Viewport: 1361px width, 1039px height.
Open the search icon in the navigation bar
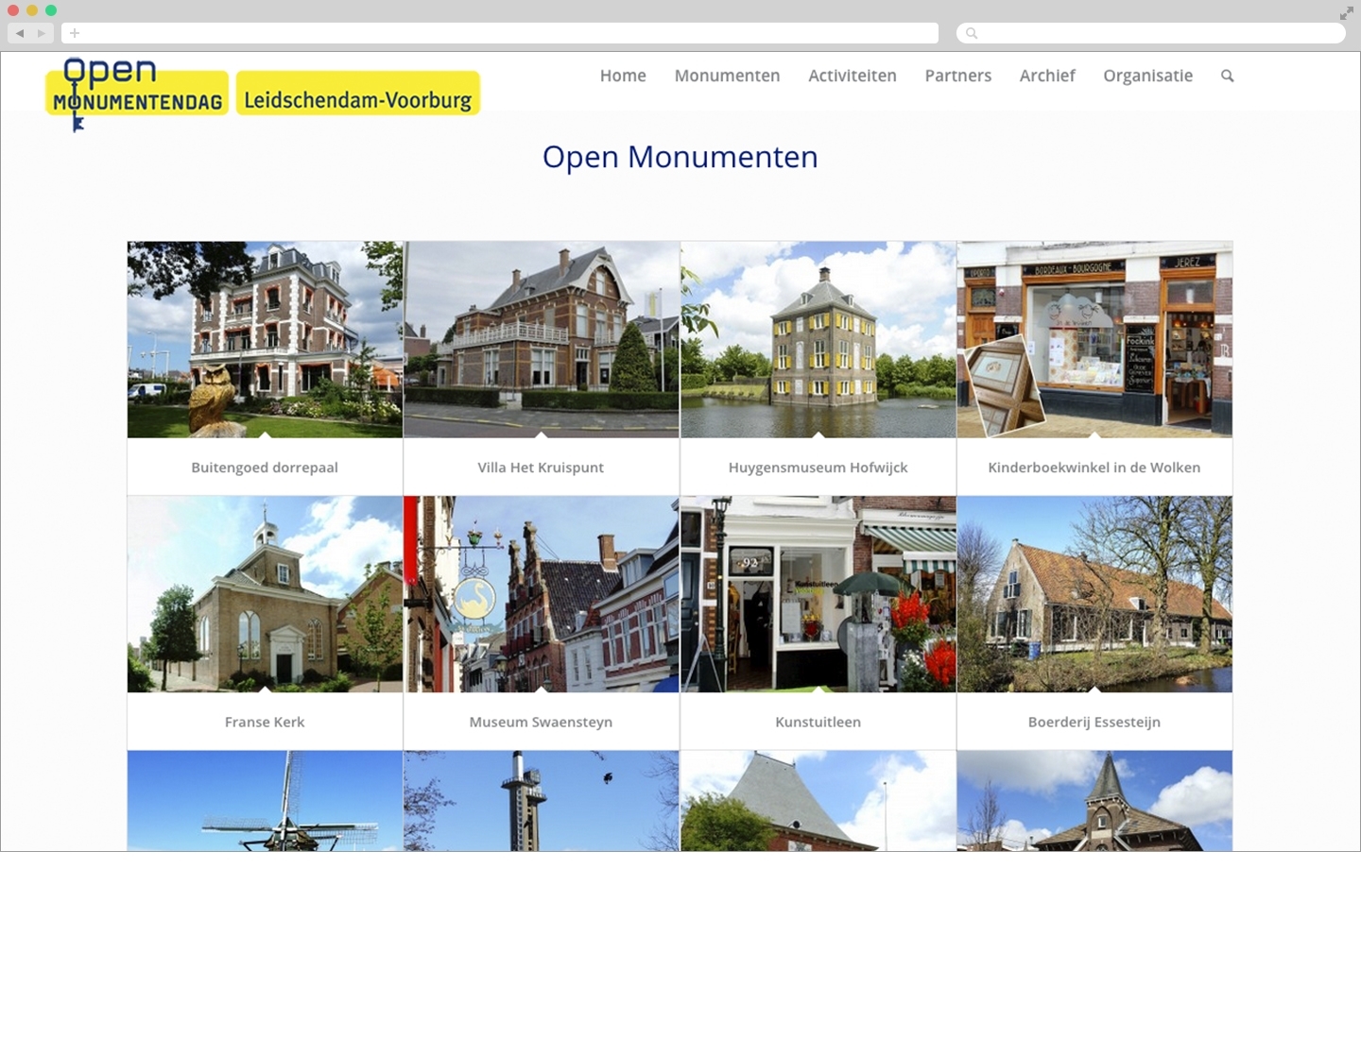[x=1227, y=76]
